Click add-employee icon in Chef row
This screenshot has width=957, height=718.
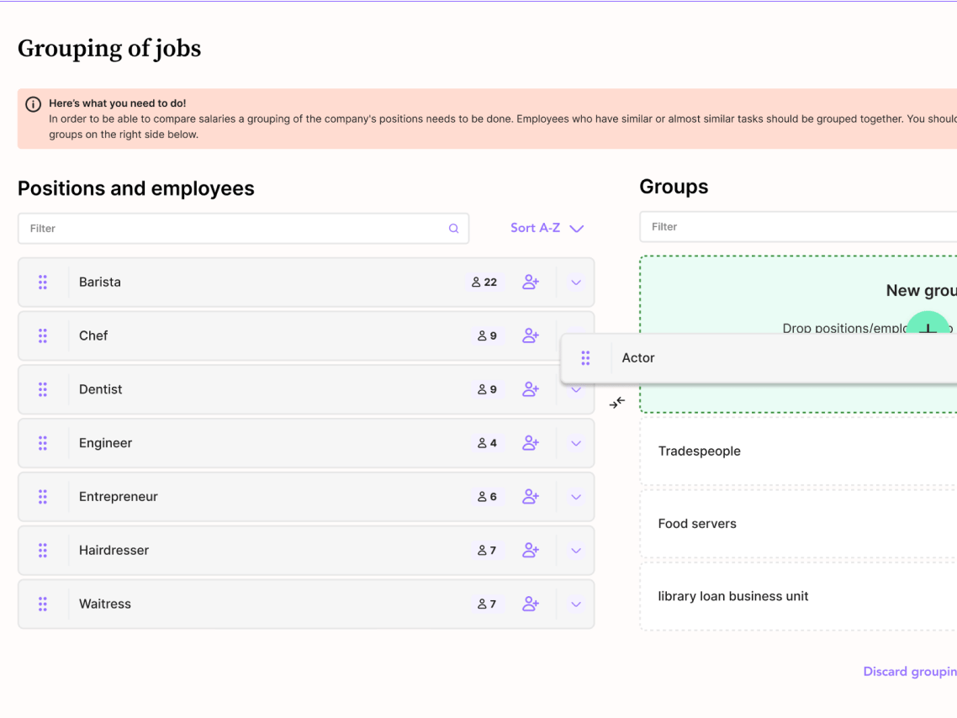pyautogui.click(x=531, y=335)
